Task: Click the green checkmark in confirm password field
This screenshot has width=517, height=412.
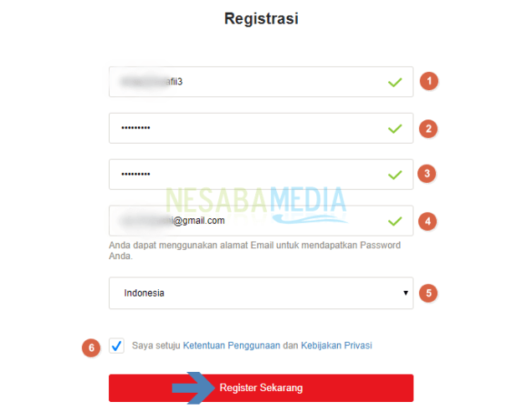Action: click(x=395, y=175)
